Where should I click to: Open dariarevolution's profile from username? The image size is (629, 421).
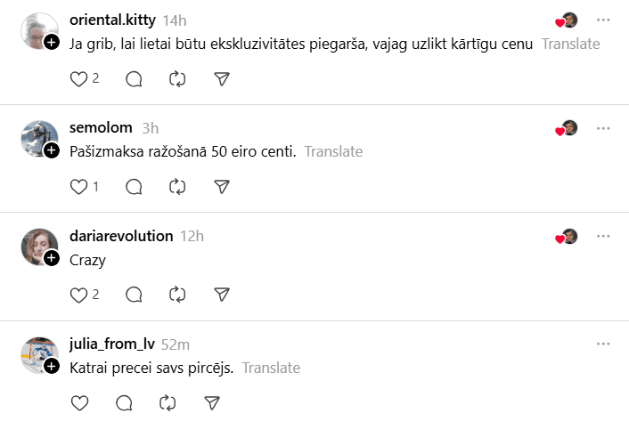tap(121, 236)
